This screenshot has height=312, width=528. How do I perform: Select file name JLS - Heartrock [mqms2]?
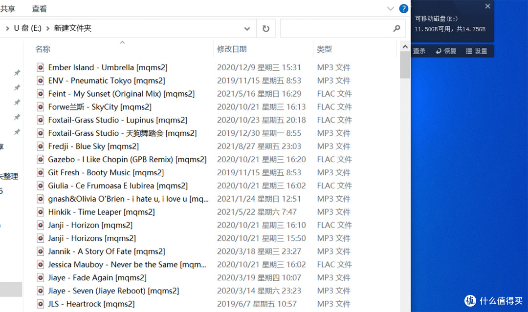pyautogui.click(x=91, y=304)
